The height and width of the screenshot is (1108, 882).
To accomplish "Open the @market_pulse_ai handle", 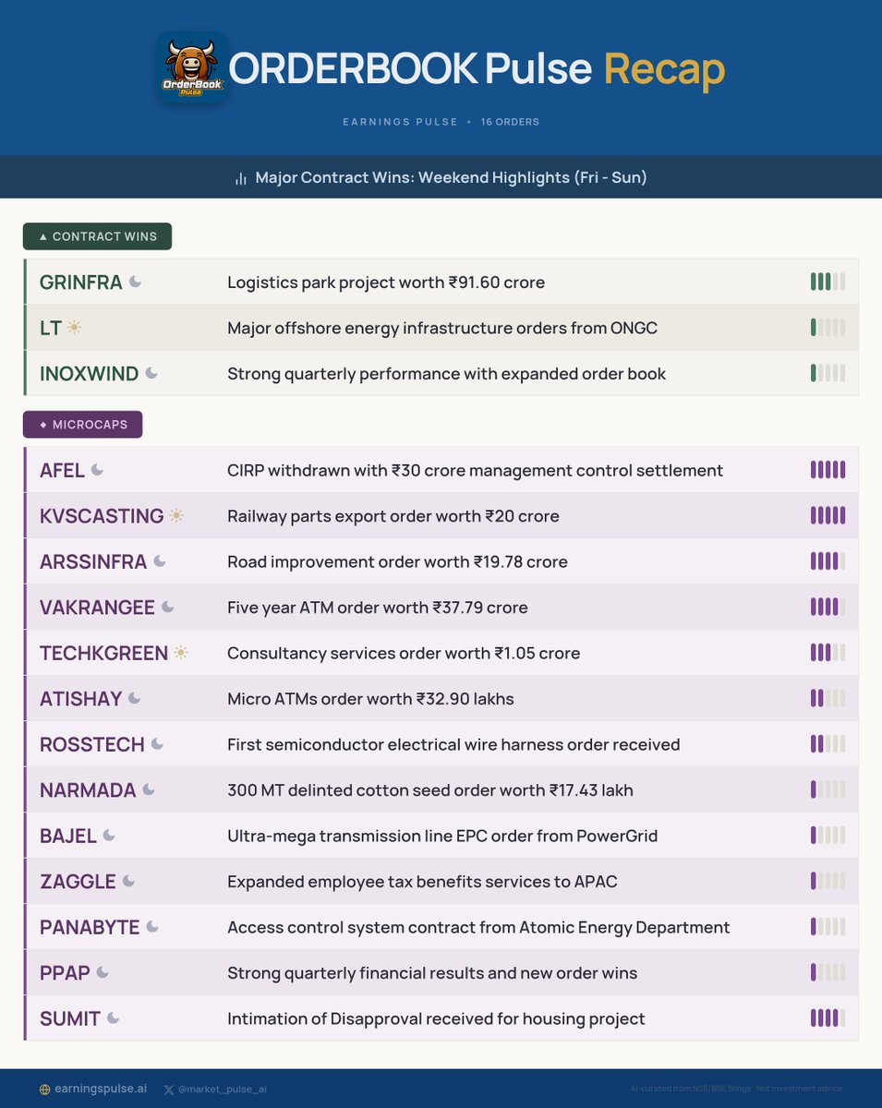I will pyautogui.click(x=223, y=1090).
